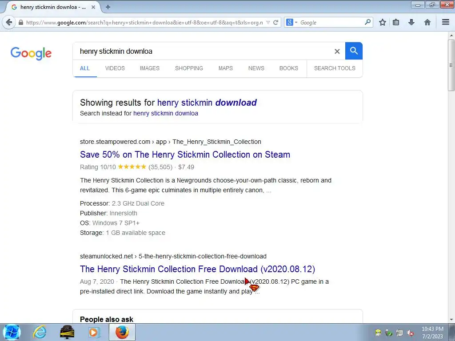The height and width of the screenshot is (341, 455).
Task: Open the Steam Henry Stickmin Collection result
Action: point(185,155)
